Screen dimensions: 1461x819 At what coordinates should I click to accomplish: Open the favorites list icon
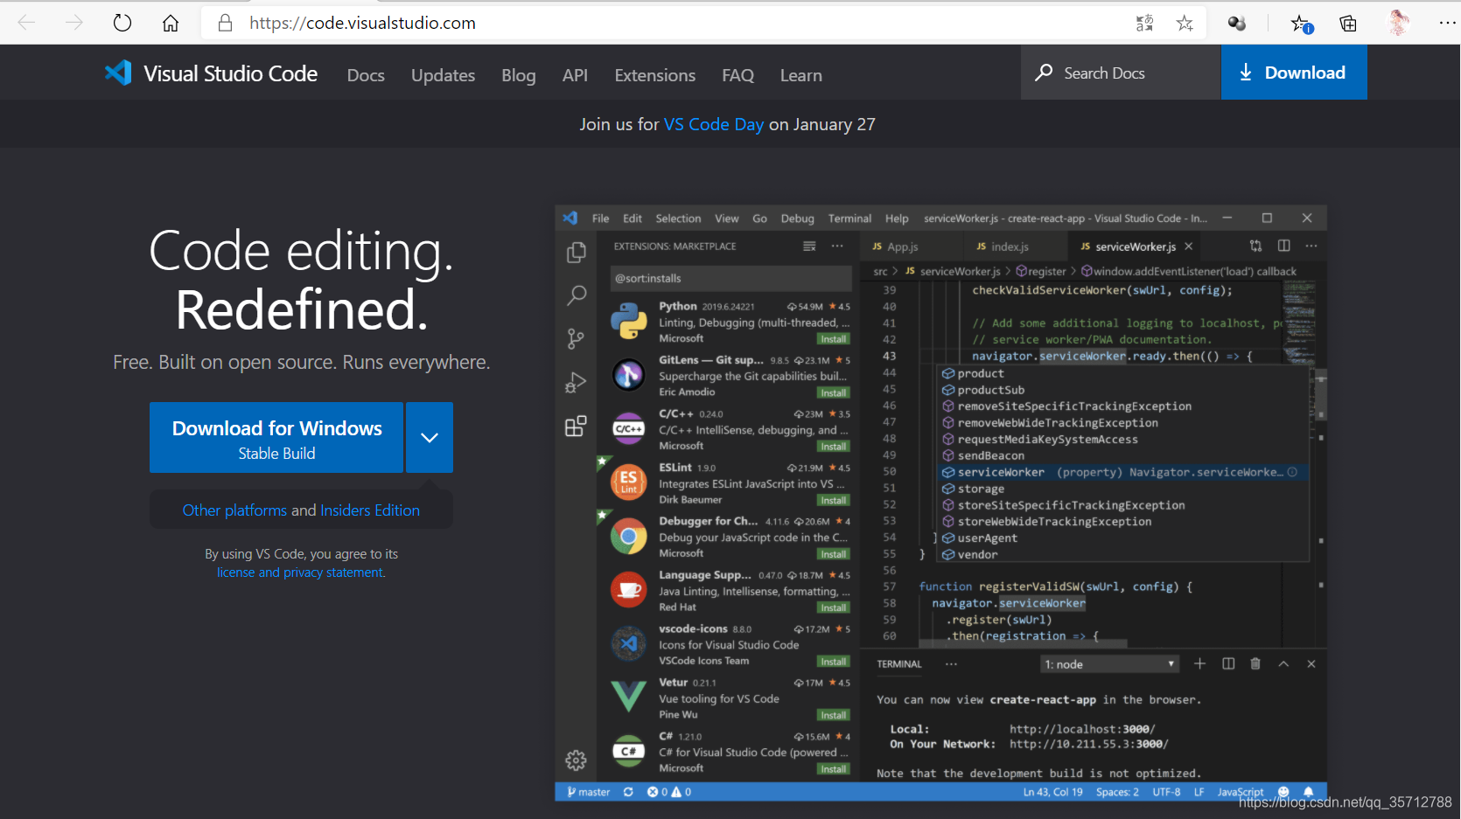tap(1301, 24)
